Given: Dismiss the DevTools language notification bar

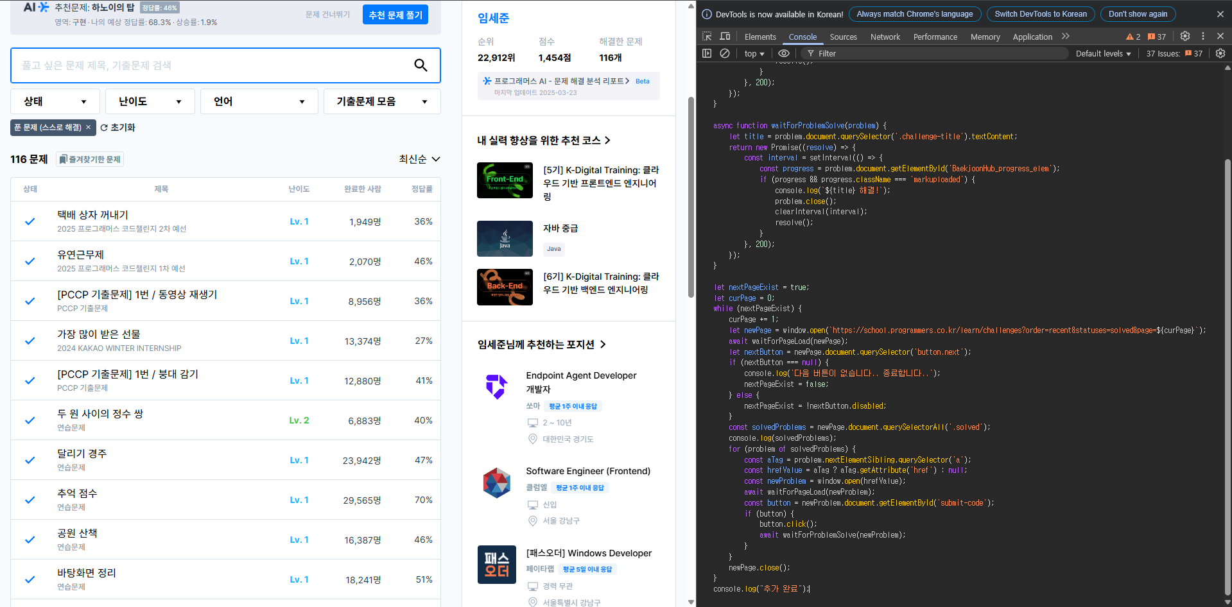Looking at the screenshot, I should [1220, 14].
